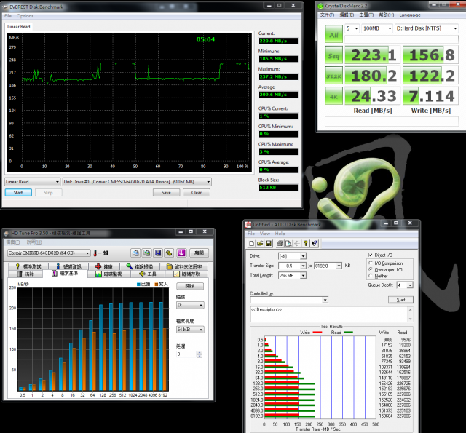
Task: Click the ATTO context help arrow icon
Action: point(314,244)
